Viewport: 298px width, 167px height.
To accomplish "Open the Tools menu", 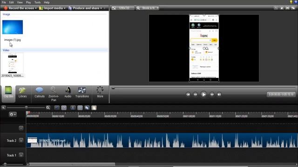I will 37,2.
